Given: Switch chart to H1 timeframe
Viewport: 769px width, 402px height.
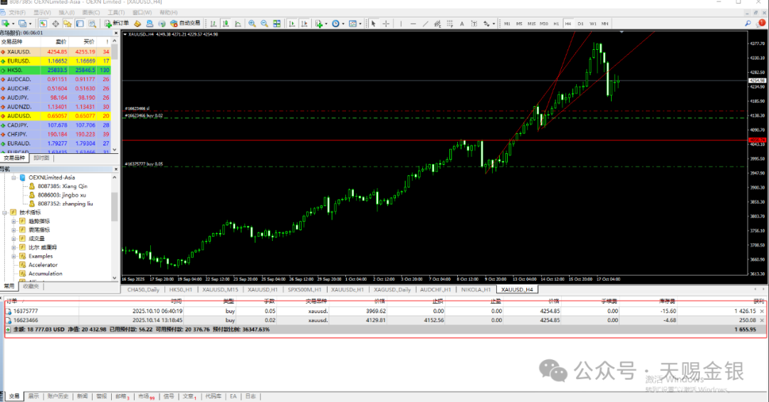Looking at the screenshot, I should pos(555,24).
